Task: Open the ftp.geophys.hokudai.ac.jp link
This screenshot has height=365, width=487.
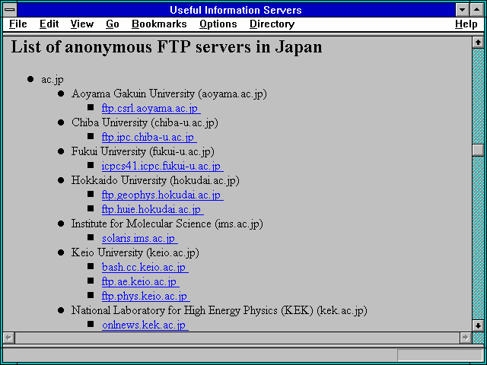Action: pos(162,195)
